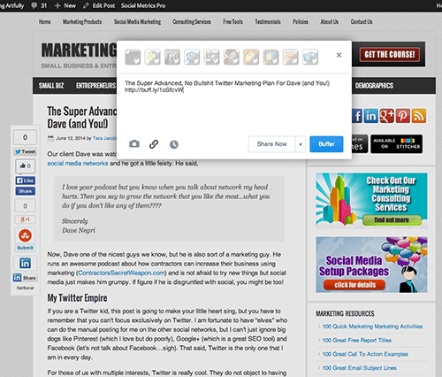442x377 pixels.
Task: Open the Google+ icon in the blog sidebar
Action: tap(386, 116)
